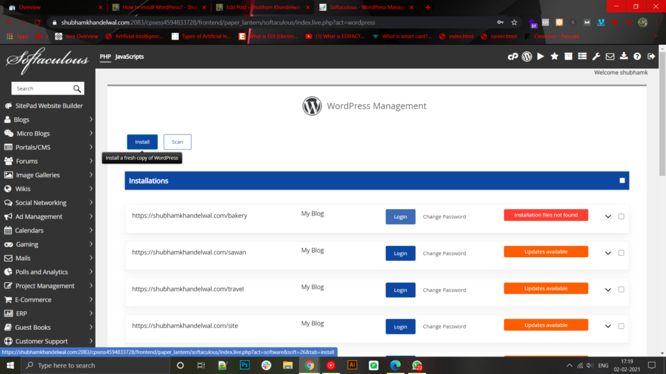Check the box for the travel installation
Image resolution: width=666 pixels, height=374 pixels.
click(x=621, y=290)
